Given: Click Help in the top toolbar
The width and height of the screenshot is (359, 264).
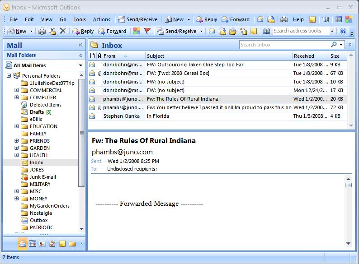Looking at the screenshot, I should 298,20.
